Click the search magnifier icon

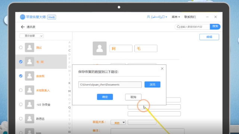click(x=179, y=27)
